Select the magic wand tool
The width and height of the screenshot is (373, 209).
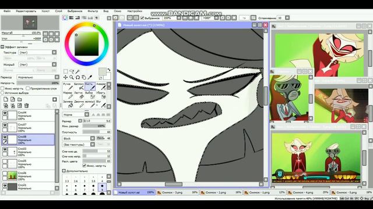[x=78, y=71]
